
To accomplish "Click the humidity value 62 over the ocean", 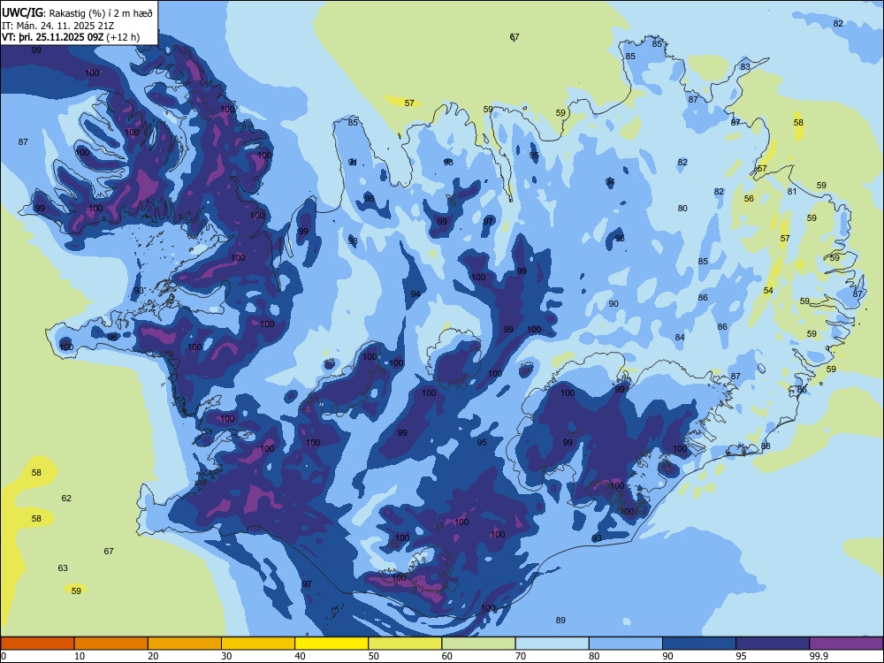I will (x=66, y=499).
